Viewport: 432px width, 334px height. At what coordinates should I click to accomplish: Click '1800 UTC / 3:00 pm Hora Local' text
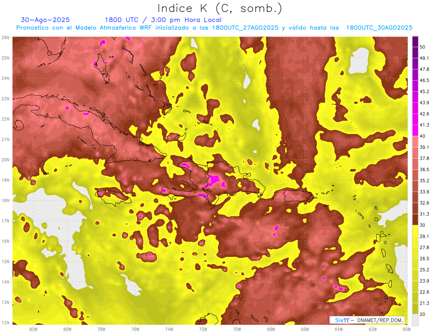pyautogui.click(x=163, y=20)
